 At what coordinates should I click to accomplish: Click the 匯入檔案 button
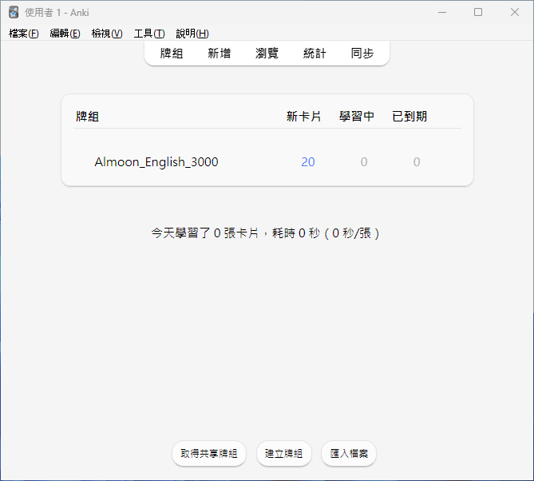click(349, 454)
